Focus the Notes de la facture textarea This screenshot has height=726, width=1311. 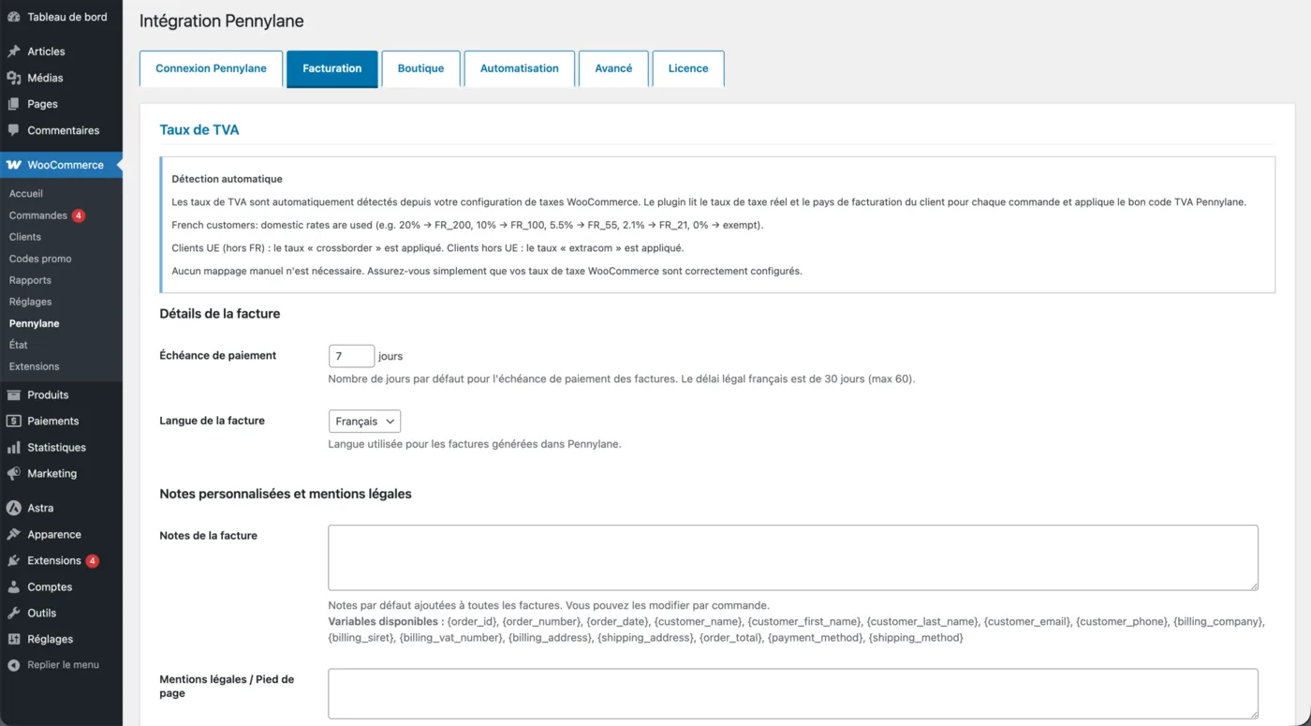tap(793, 557)
